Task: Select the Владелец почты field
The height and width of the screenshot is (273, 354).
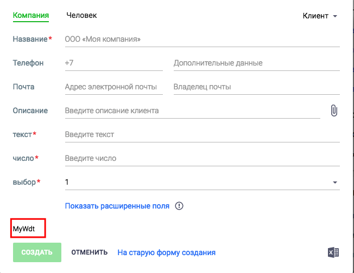Action: (x=256, y=87)
